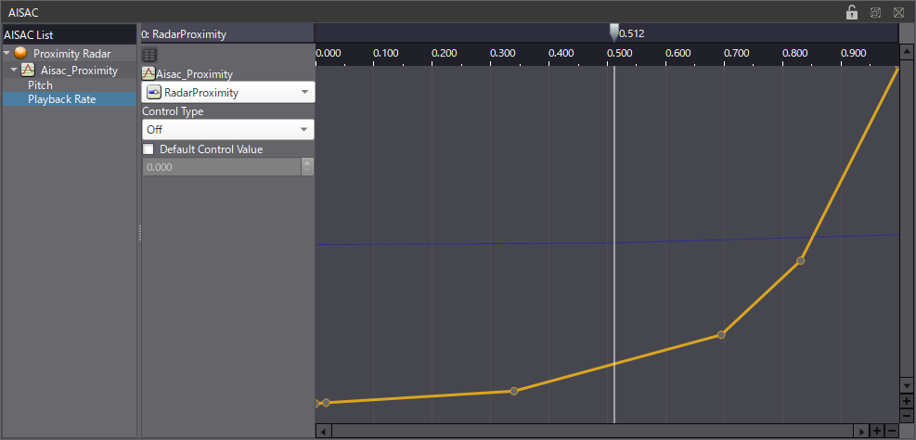This screenshot has height=440, width=916.
Task: Zoom in vertically with the plus button
Action: (x=906, y=401)
